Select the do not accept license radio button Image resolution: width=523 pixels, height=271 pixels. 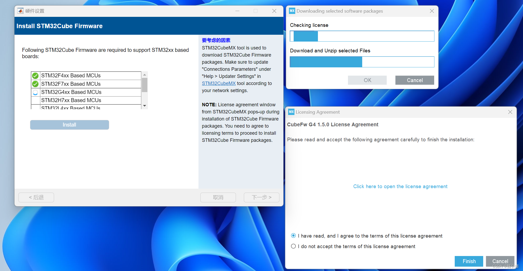(x=293, y=246)
